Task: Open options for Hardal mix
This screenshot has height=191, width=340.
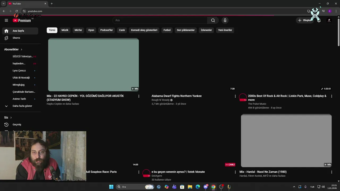Action: [331, 172]
